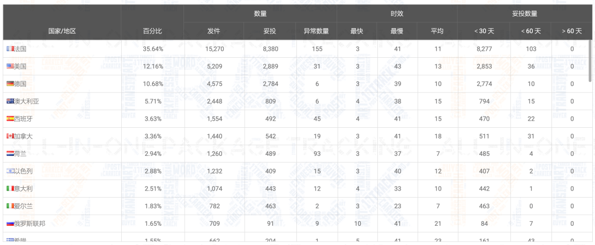Click the Germany flag icon

10,84
